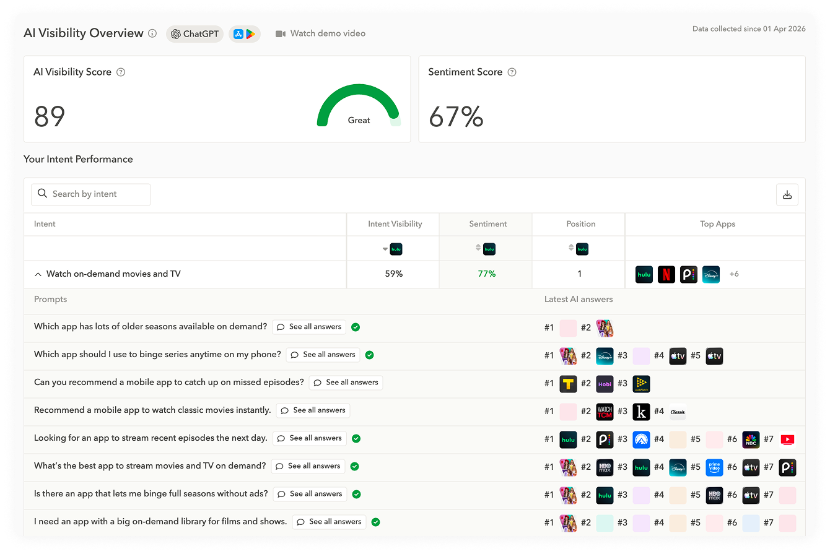Collapse the Watch on-demand movies and TV row

(x=38, y=274)
